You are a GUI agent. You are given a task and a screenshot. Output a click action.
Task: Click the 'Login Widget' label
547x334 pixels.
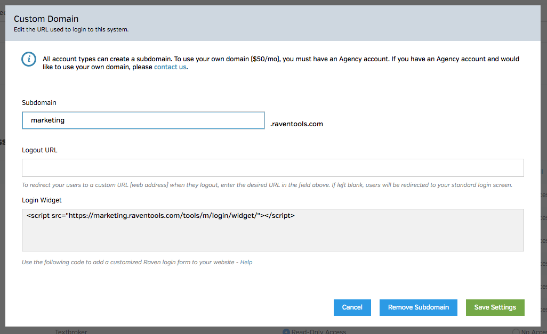point(42,200)
